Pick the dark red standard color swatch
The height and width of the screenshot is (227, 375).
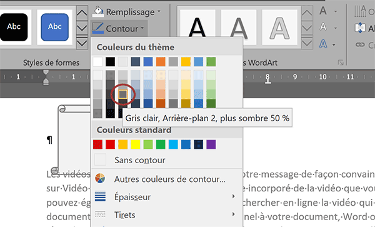[x=97, y=144]
